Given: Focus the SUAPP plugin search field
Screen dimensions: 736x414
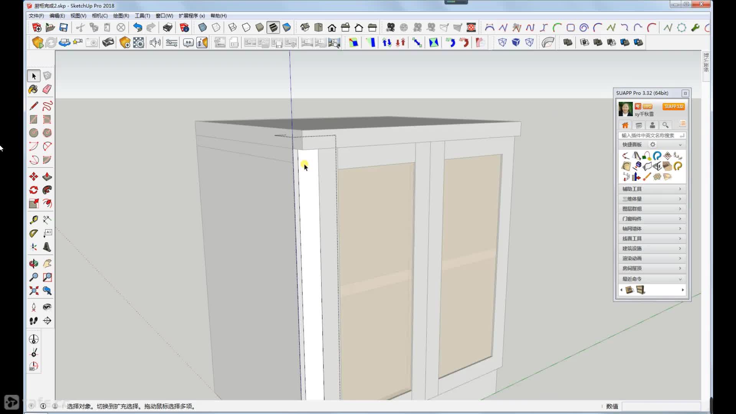Looking at the screenshot, I should 652,135.
